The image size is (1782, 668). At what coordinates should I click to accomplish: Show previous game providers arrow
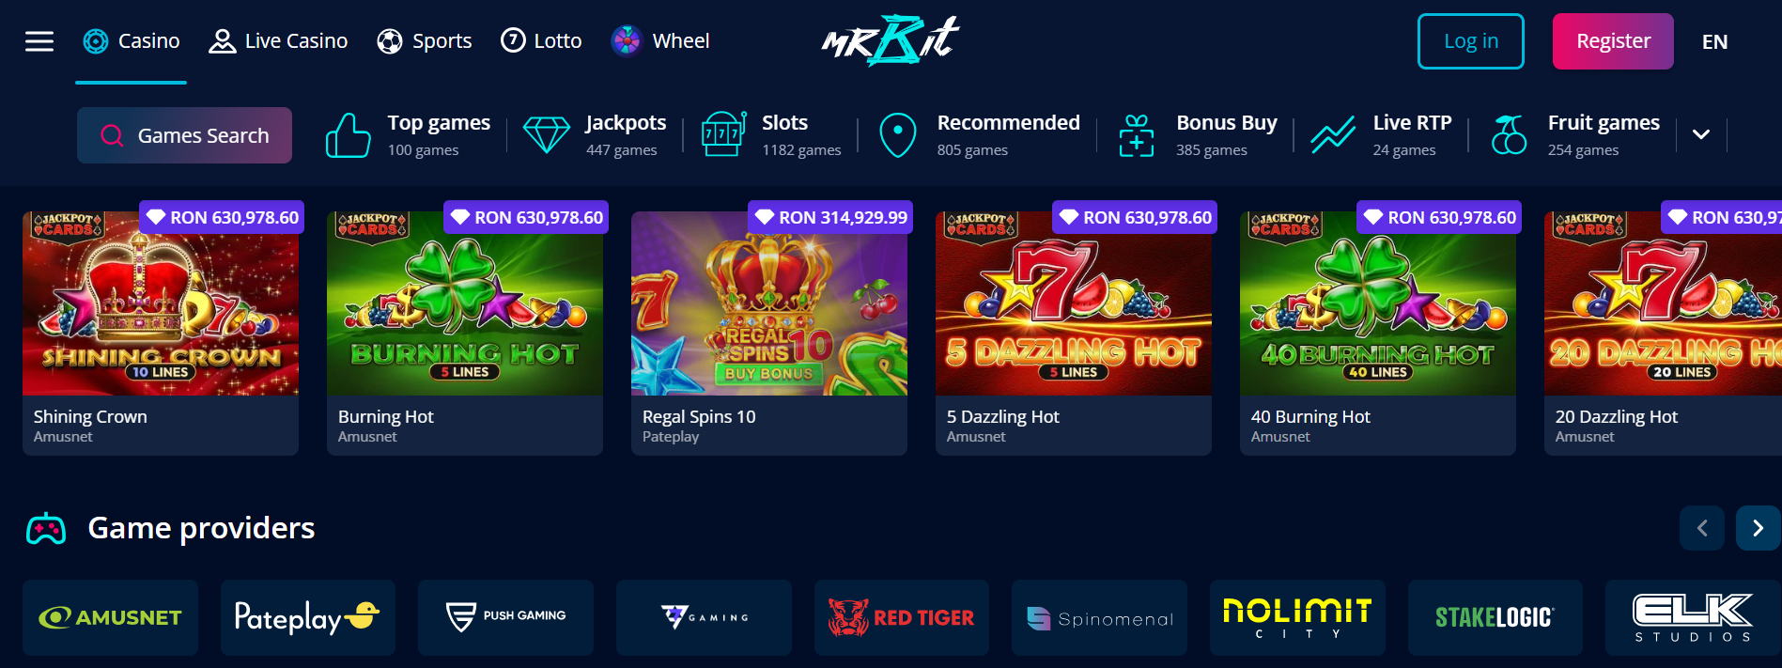coord(1702,528)
